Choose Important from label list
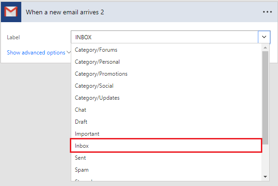 [x=87, y=134]
